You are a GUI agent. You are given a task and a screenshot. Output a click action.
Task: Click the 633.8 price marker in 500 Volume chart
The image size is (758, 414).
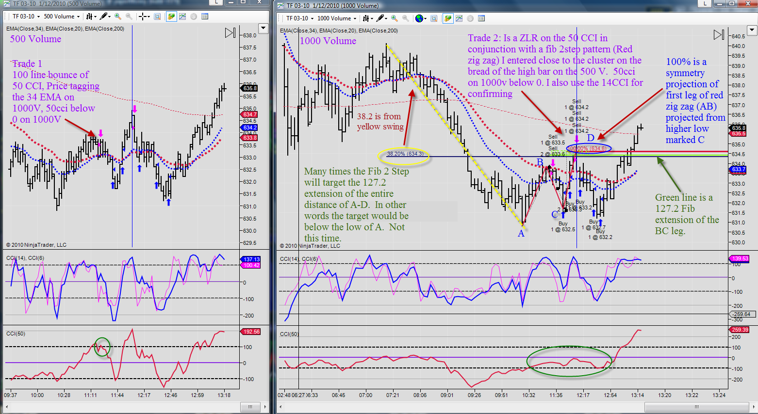coord(250,138)
